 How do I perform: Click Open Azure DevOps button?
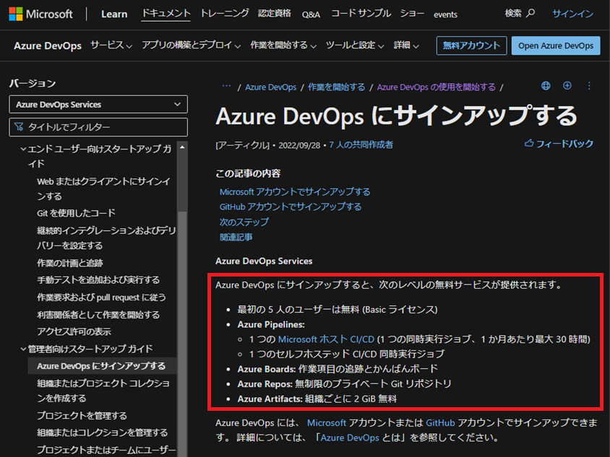[x=556, y=45]
